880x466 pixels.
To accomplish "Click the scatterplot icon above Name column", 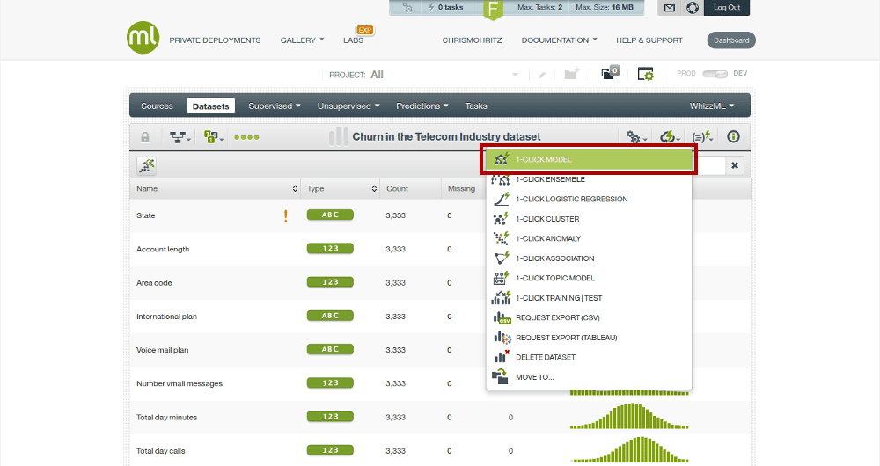I will click(146, 165).
